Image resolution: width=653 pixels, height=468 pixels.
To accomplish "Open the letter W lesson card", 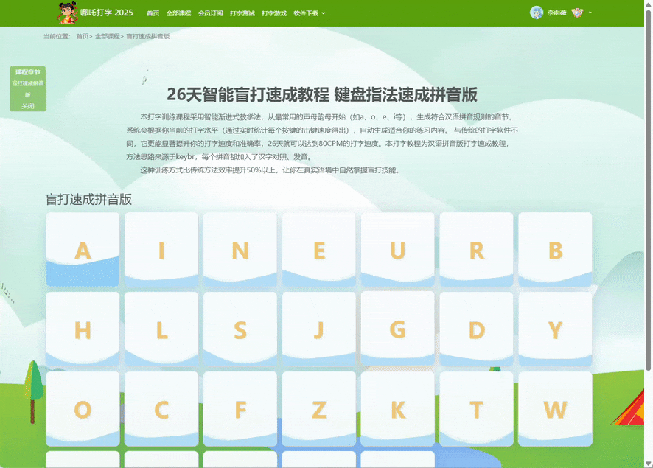I will (555, 409).
